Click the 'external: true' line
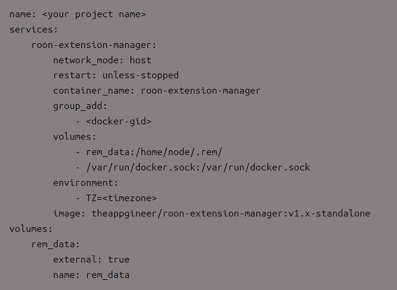This screenshot has height=290, width=397. point(91,260)
